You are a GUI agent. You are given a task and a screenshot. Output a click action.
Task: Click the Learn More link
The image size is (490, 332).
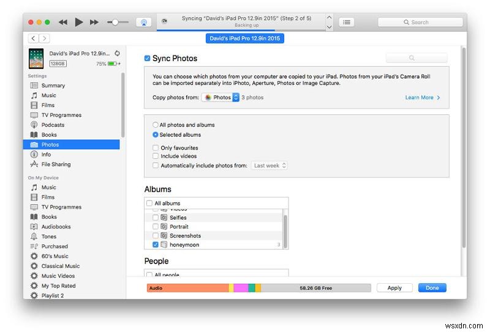point(423,97)
